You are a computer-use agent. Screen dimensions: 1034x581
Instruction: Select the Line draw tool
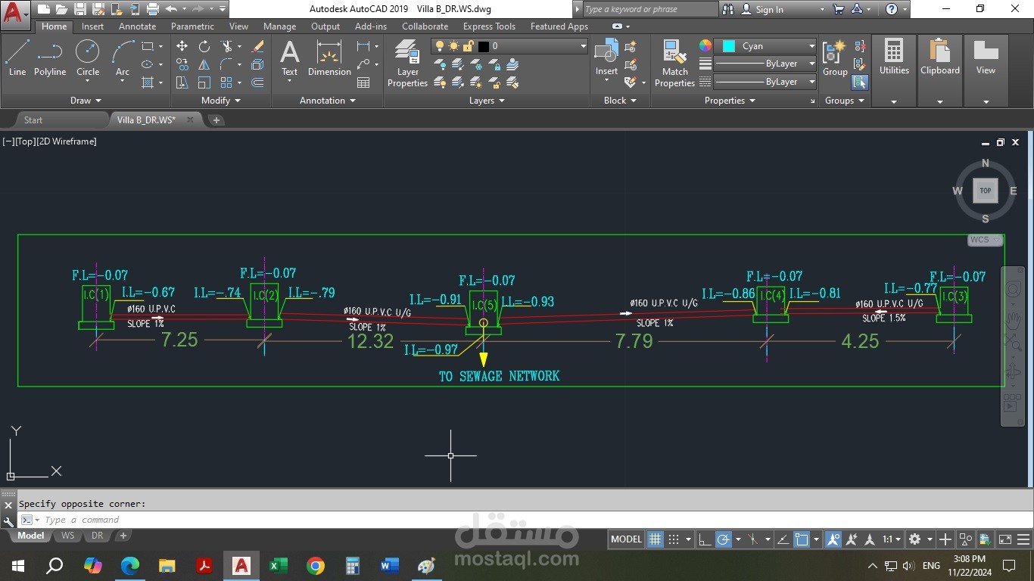pyautogui.click(x=17, y=58)
